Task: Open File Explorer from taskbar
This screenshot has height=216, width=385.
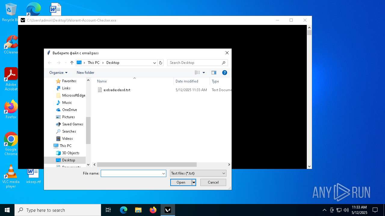Action: tap(138, 210)
